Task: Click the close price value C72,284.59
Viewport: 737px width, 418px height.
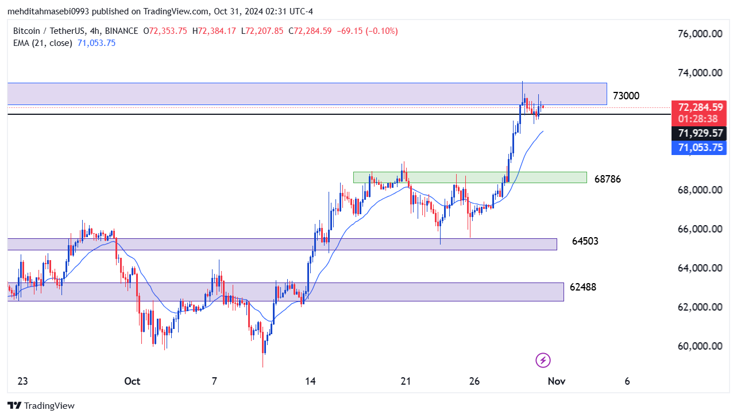Action: [310, 31]
